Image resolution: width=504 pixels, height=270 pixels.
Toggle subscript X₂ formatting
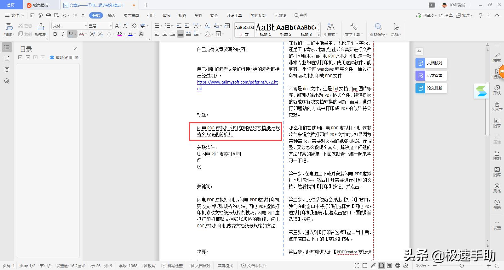(100, 34)
